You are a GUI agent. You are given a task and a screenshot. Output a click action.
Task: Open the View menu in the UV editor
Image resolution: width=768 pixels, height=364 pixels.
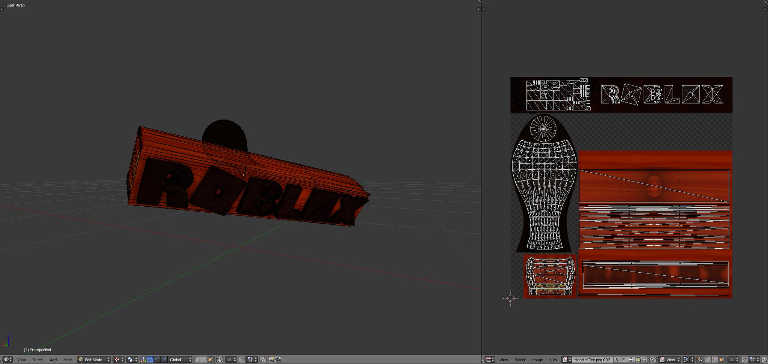pyautogui.click(x=504, y=360)
